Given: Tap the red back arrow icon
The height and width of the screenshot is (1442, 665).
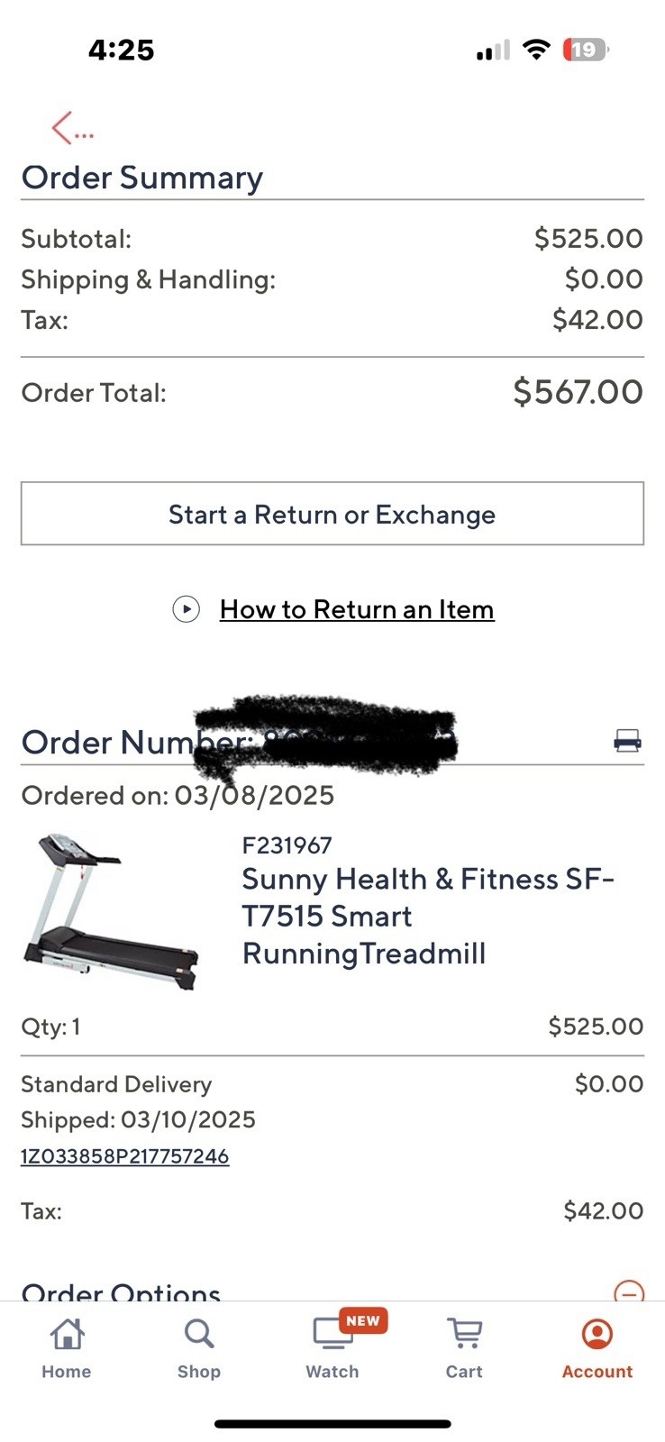Looking at the screenshot, I should pyautogui.click(x=63, y=128).
